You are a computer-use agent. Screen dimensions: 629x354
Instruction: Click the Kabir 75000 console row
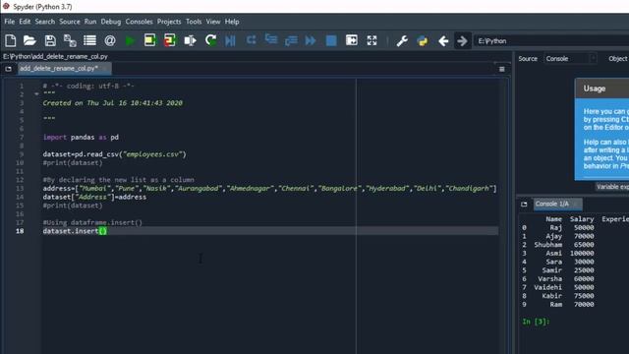pyautogui.click(x=558, y=296)
